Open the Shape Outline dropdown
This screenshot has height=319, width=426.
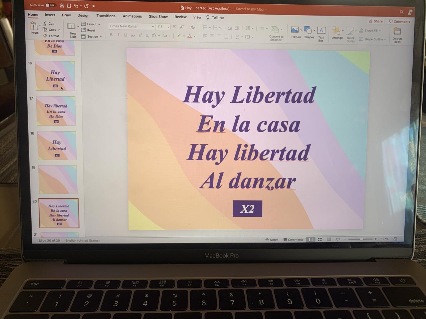(373, 39)
